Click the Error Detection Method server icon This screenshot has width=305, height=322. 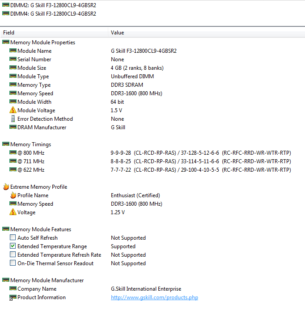pyautogui.click(x=13, y=119)
